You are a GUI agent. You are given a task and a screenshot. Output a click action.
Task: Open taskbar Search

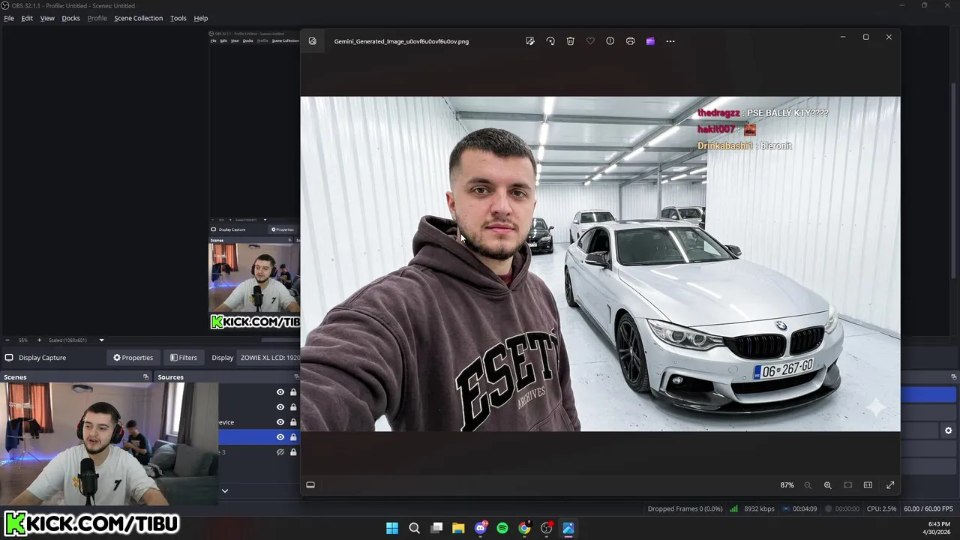pos(414,528)
